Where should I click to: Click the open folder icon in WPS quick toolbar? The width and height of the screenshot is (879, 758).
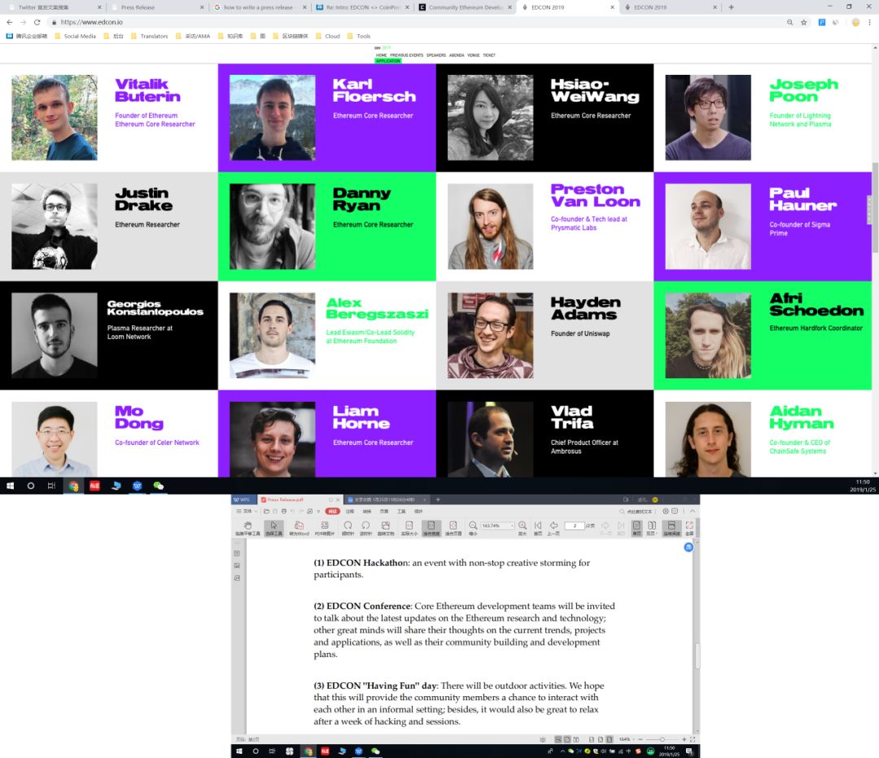coord(266,512)
